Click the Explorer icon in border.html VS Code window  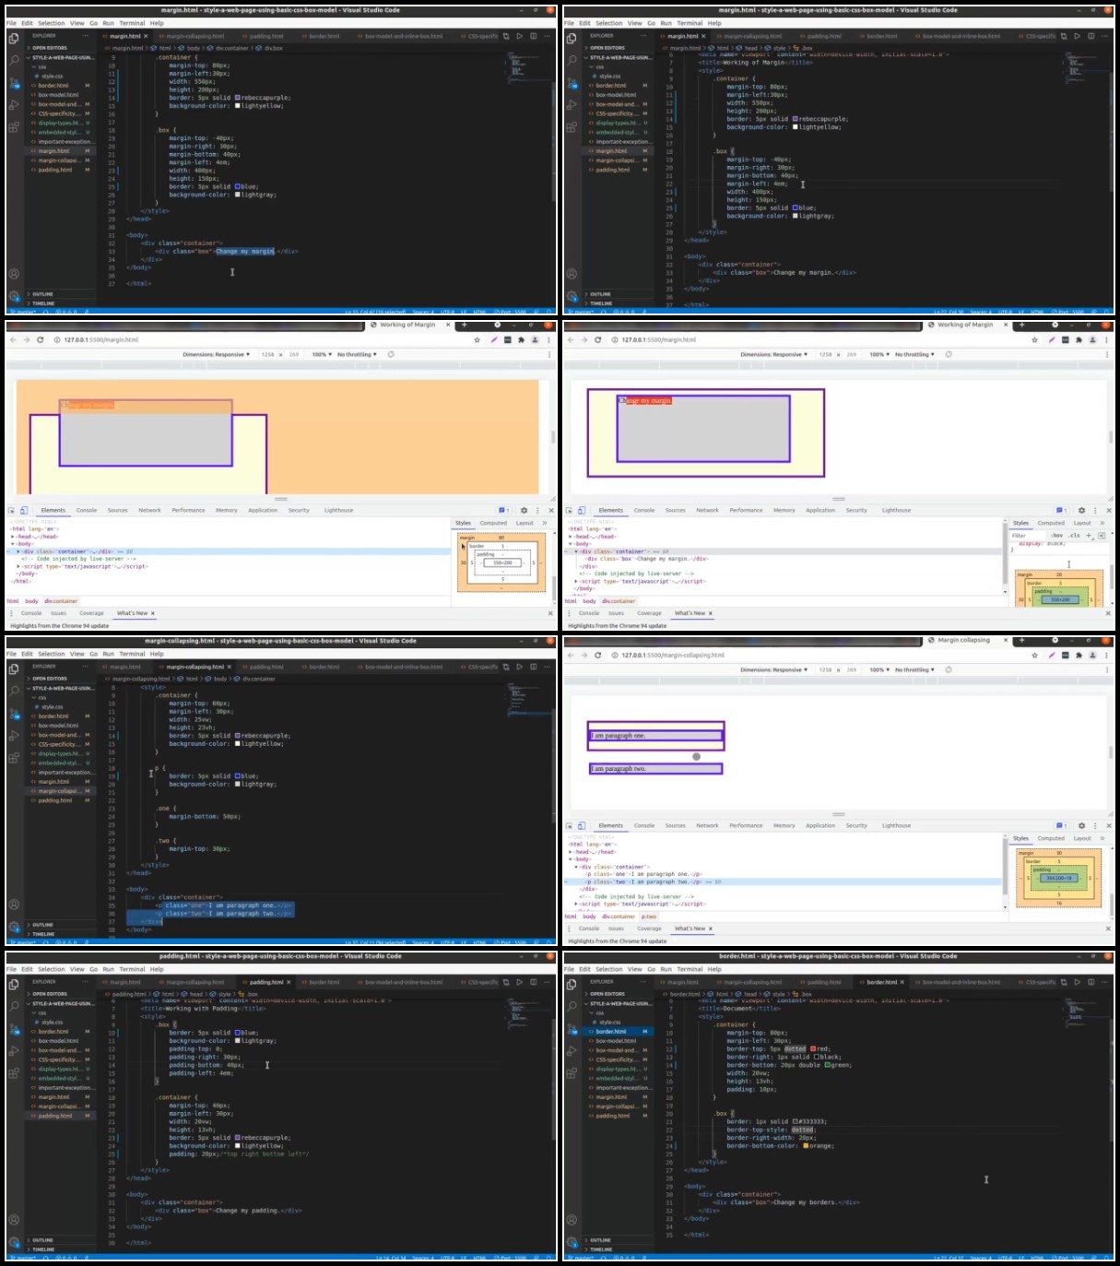point(572,984)
